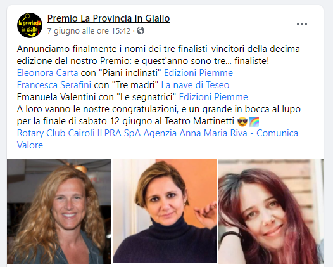Click the public globe privacy icon
Image resolution: width=333 pixels, height=267 pixels.
pyautogui.click(x=141, y=30)
